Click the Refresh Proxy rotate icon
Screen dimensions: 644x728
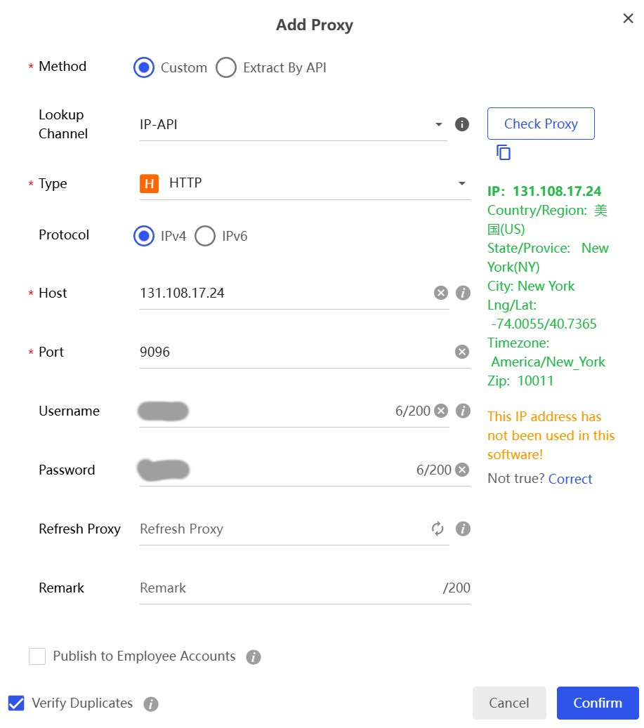click(x=438, y=529)
